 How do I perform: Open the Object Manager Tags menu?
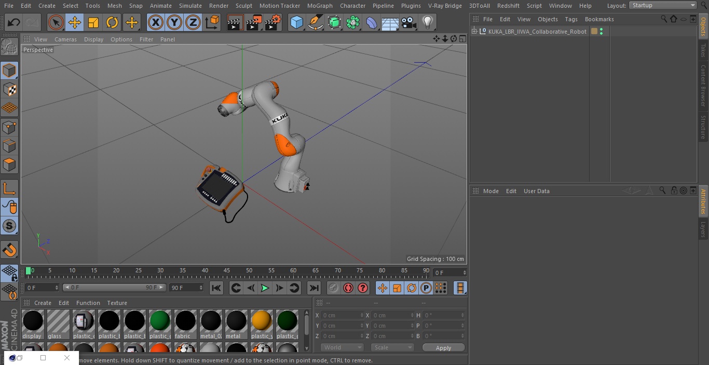click(571, 19)
